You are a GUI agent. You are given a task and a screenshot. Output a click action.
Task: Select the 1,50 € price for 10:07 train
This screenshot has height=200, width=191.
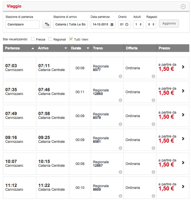(166, 164)
